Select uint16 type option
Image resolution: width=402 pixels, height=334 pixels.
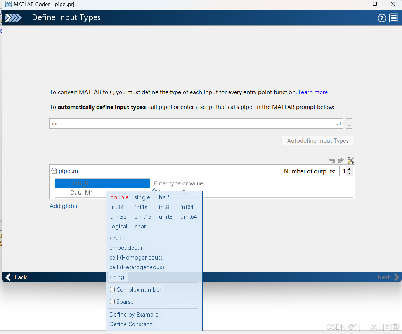click(143, 217)
